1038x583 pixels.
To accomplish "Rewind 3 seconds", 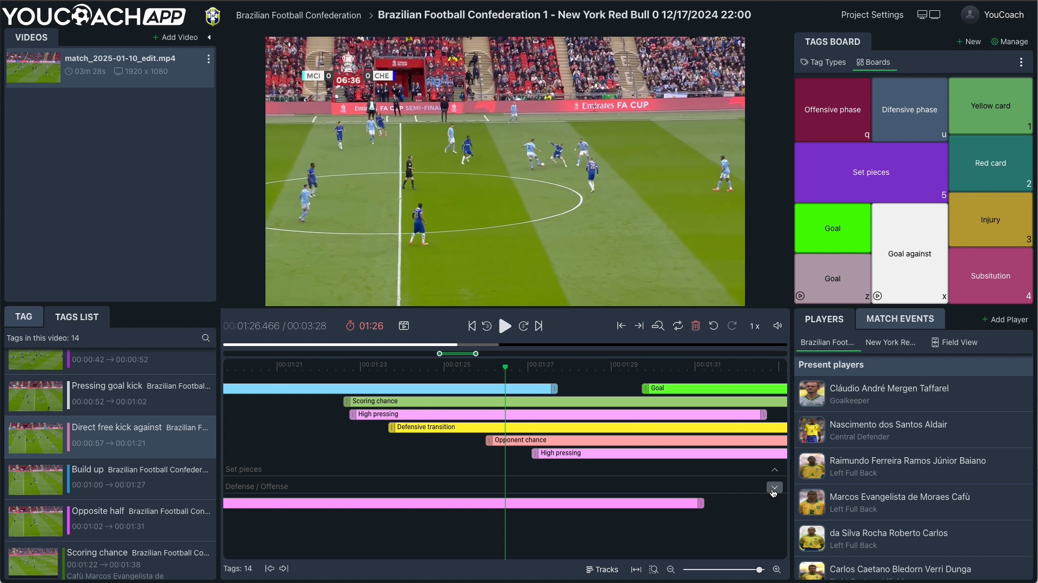I will tap(487, 326).
